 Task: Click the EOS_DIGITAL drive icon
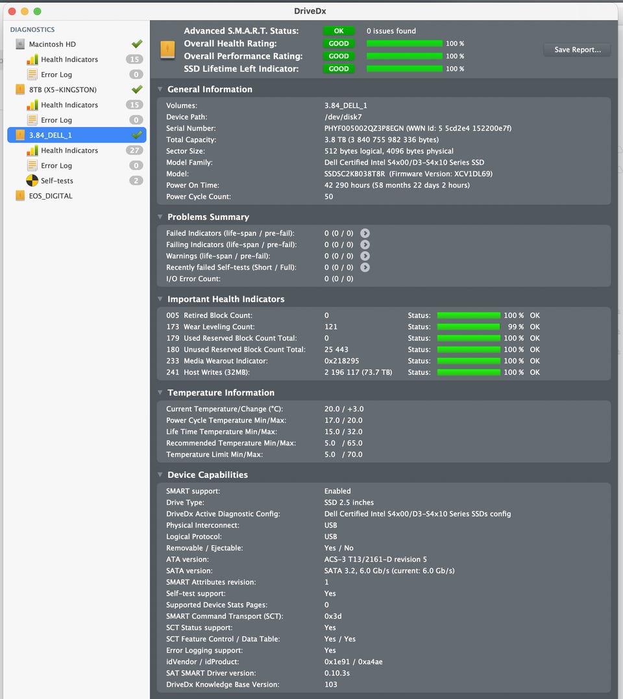pyautogui.click(x=20, y=196)
